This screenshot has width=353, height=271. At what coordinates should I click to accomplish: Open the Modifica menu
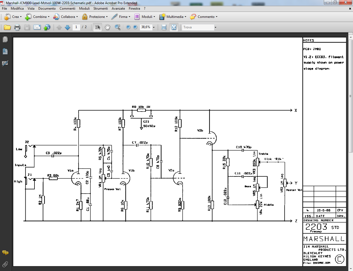click(17, 9)
